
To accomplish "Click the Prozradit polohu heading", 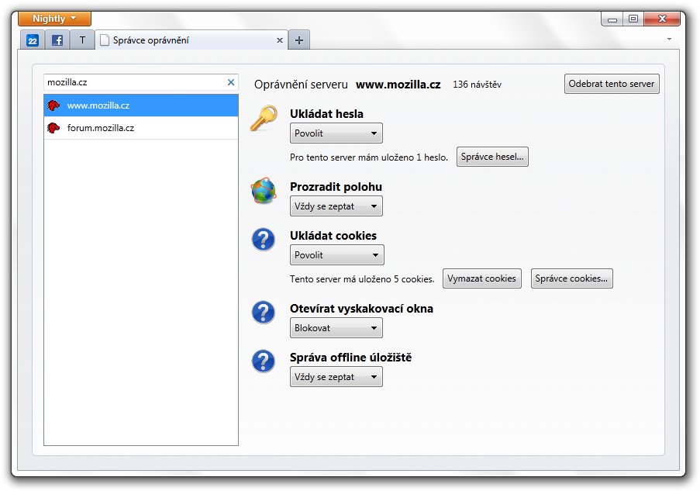I will [x=336, y=187].
